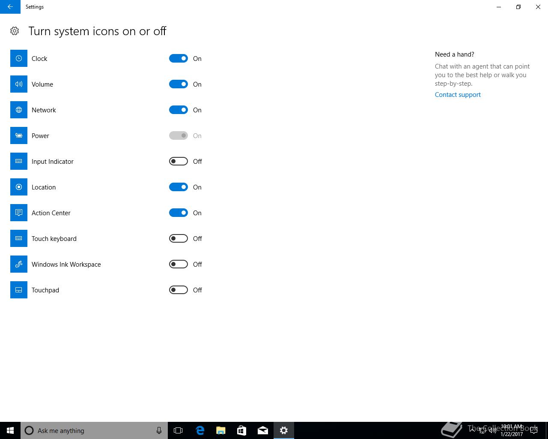The image size is (548, 439).
Task: Click the Clock system icon tile
Action: (19, 58)
